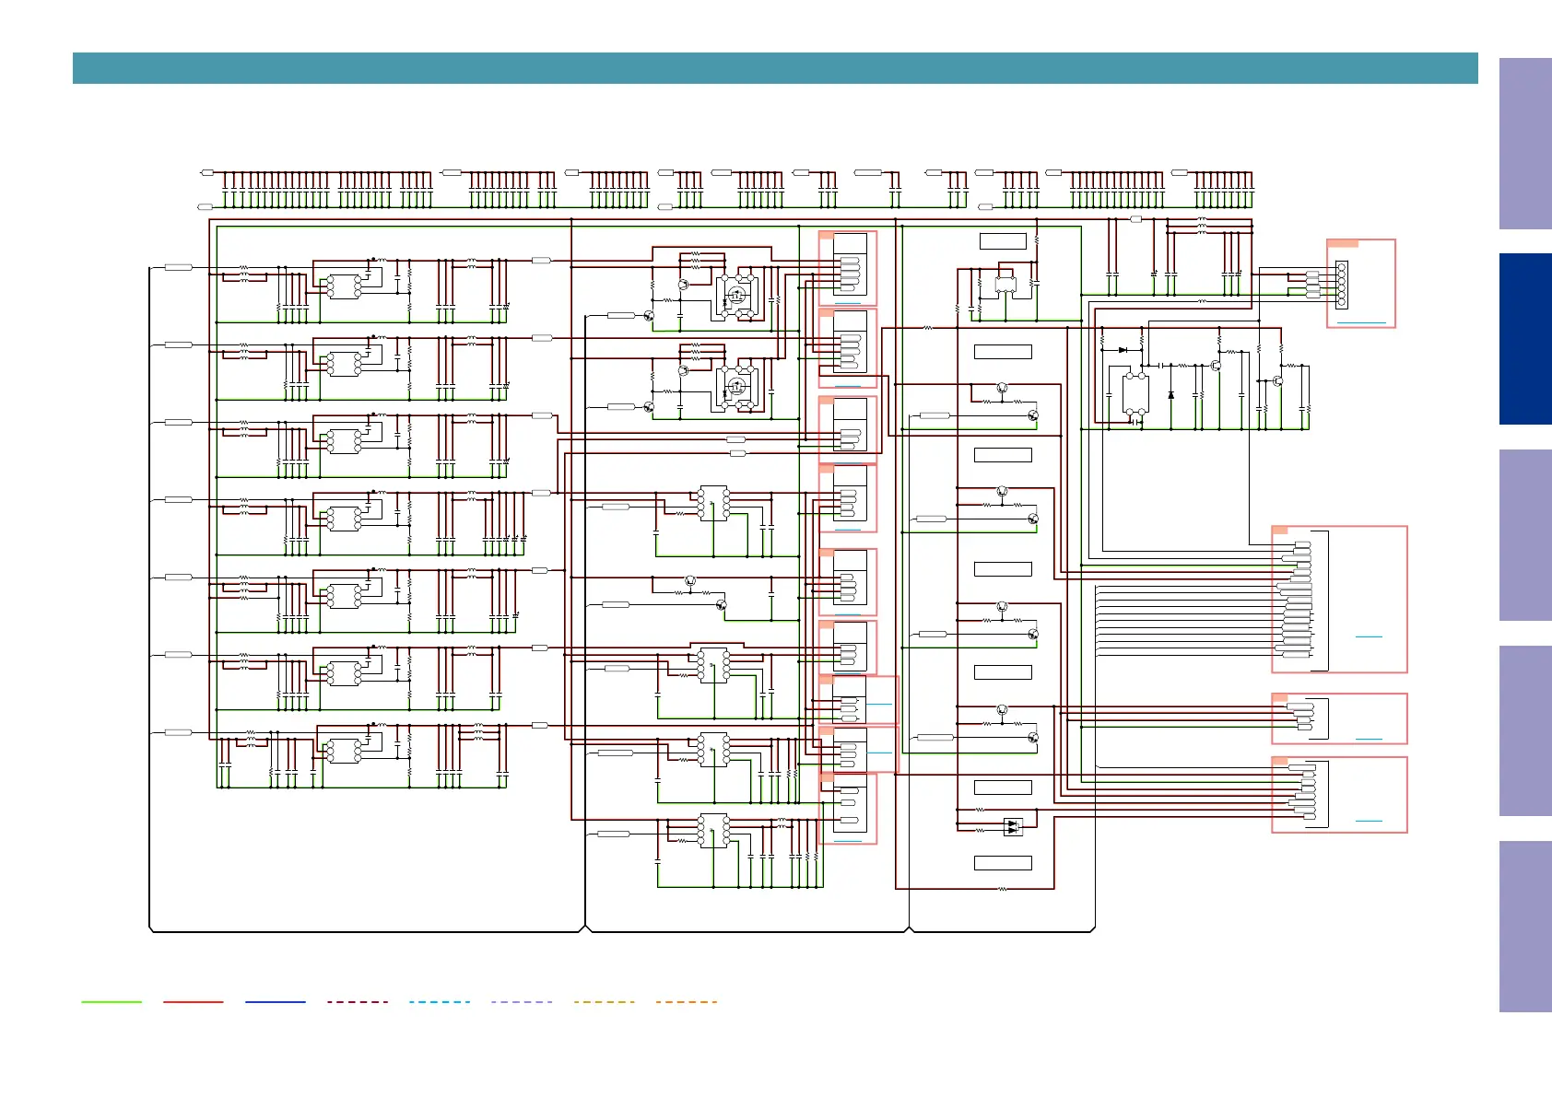Follow the cyan link in bottom-right connector box
Screen dimensions: 1552x1097
pyautogui.click(x=1369, y=821)
